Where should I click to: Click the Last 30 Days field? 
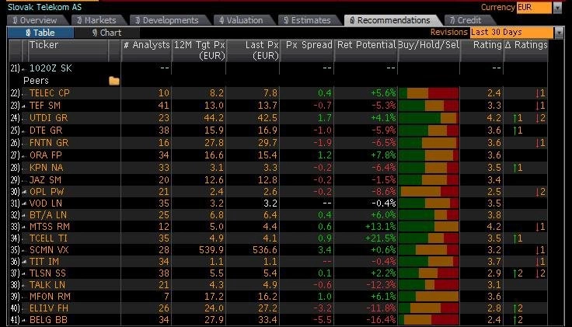[512, 33]
